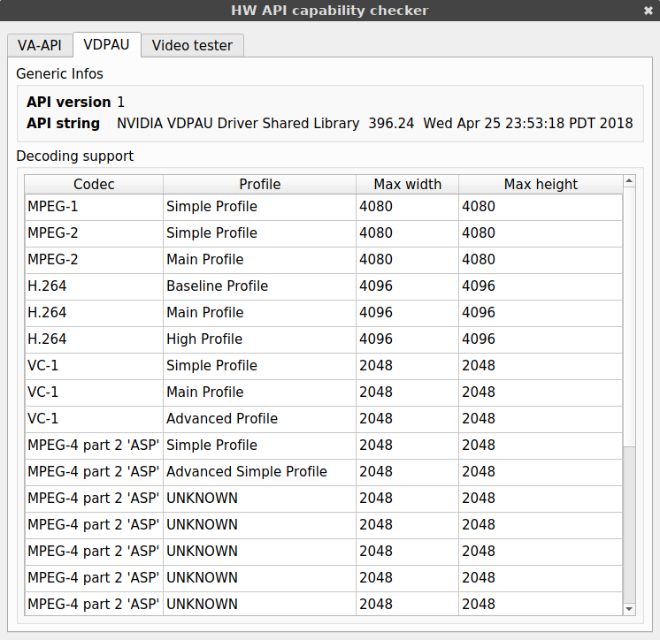Image resolution: width=660 pixels, height=640 pixels.
Task: Switch to the VA-API tab
Action: (x=40, y=45)
